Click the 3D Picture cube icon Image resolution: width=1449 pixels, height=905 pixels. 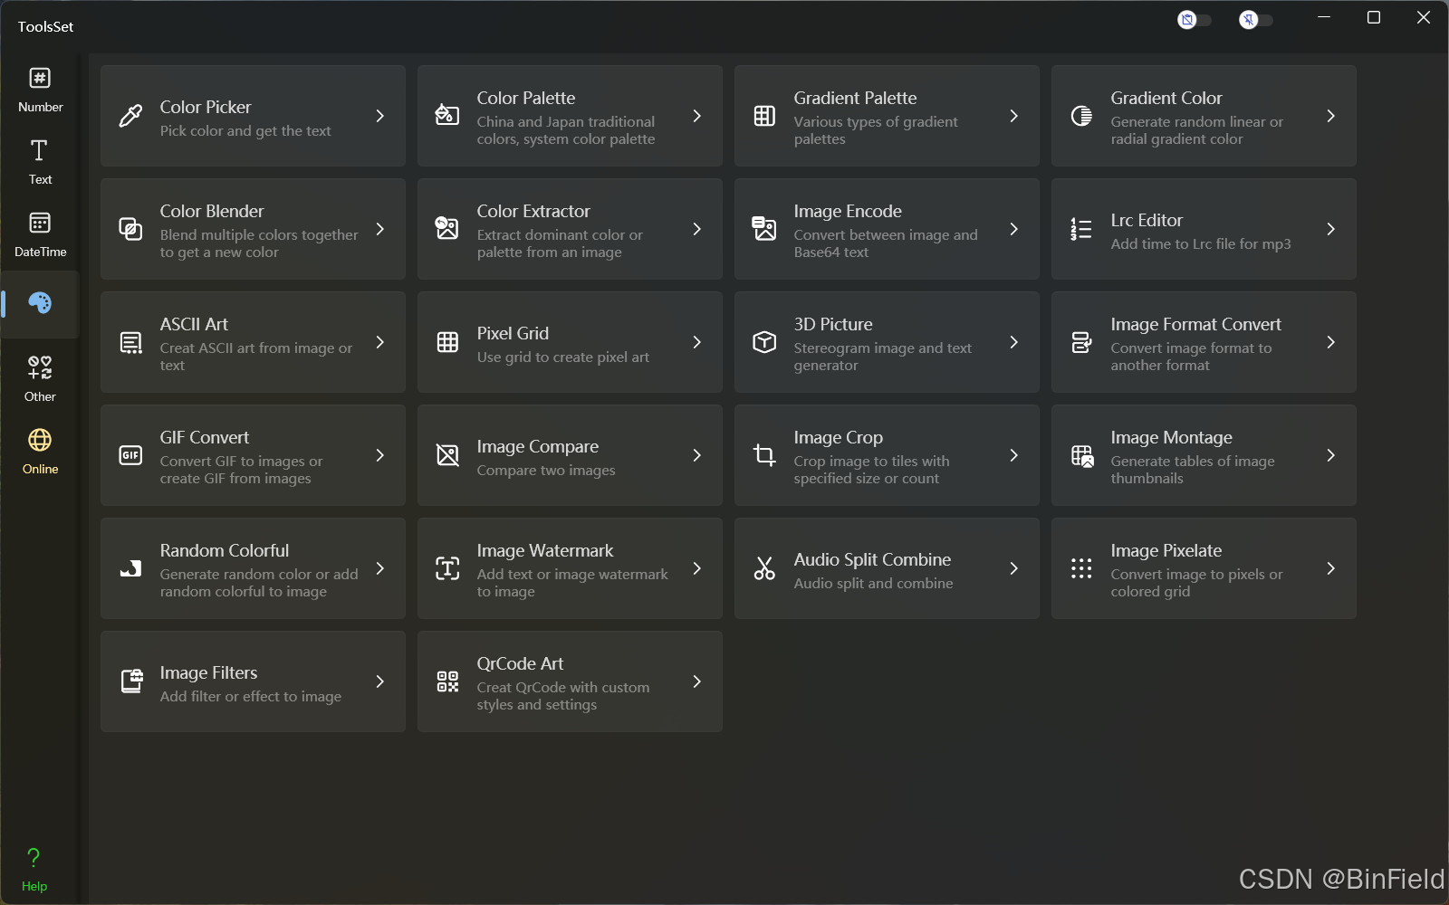[764, 342]
